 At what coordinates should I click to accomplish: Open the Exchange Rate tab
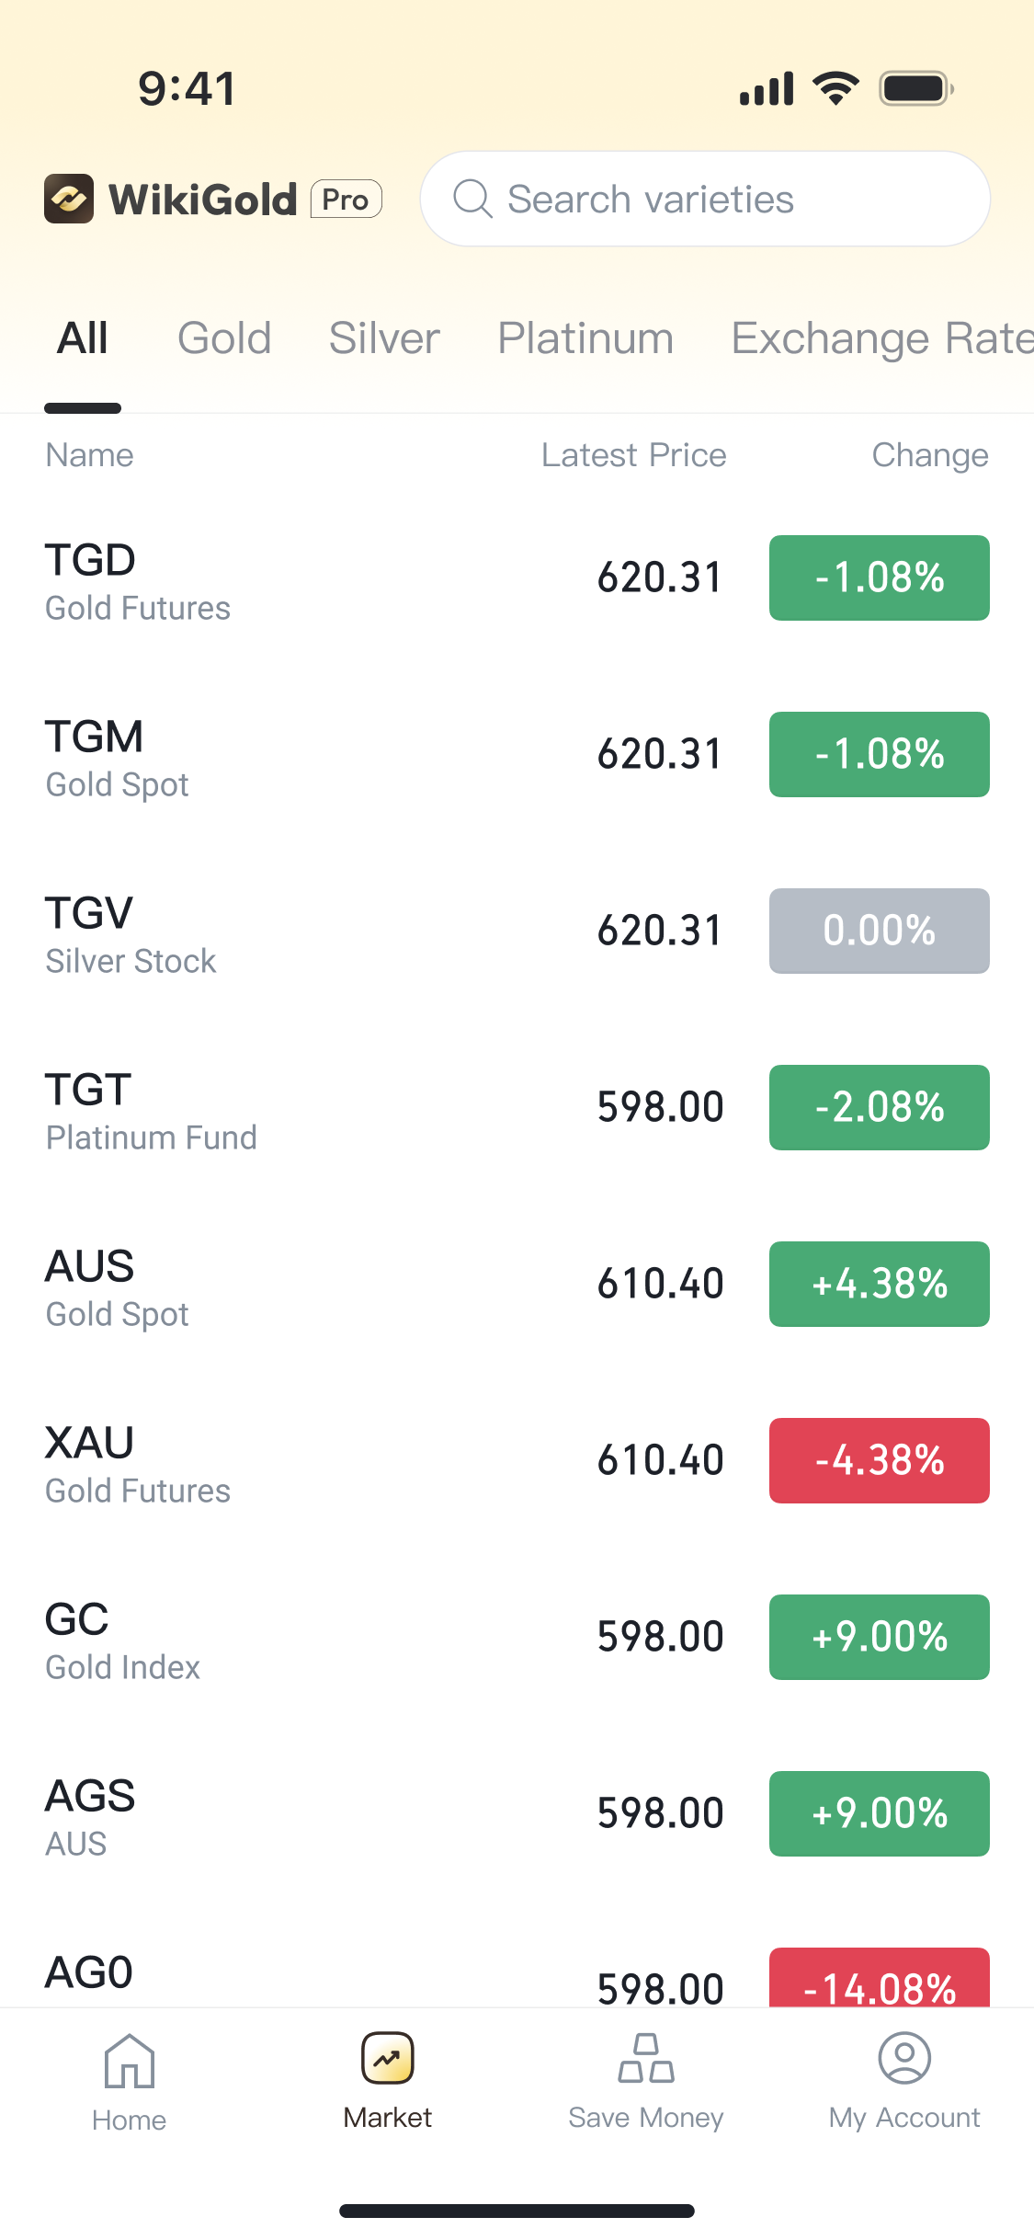coord(881,338)
